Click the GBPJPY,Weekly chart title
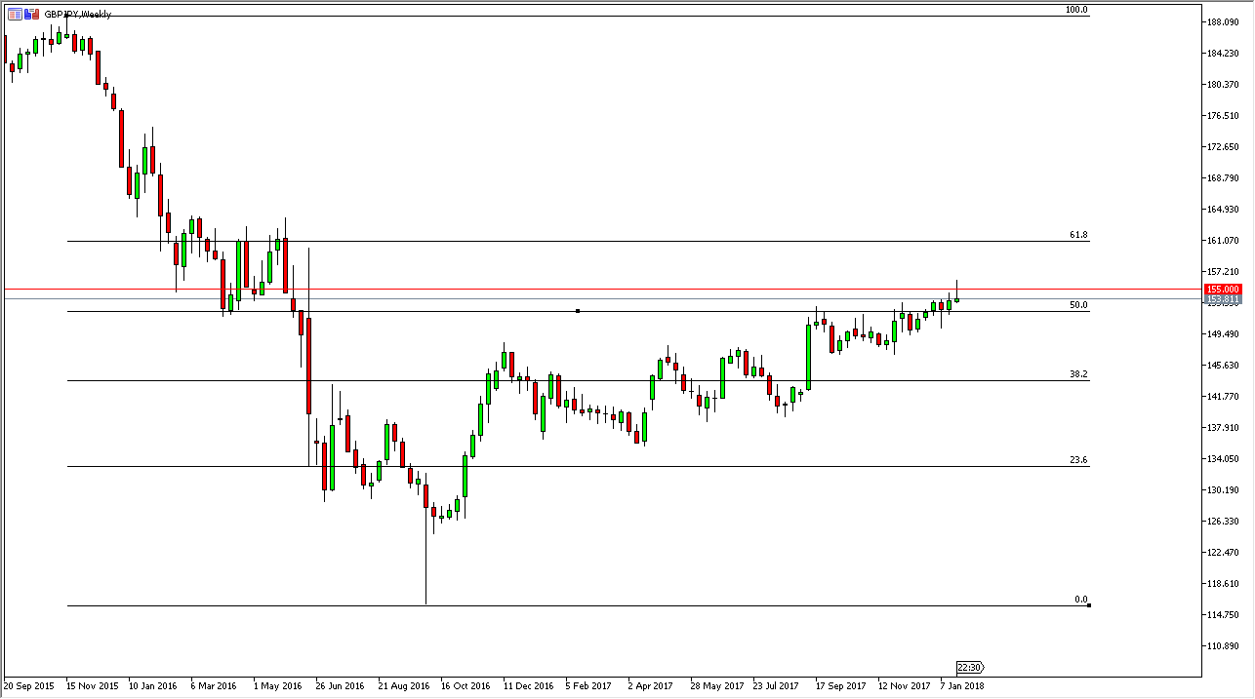 (x=78, y=15)
